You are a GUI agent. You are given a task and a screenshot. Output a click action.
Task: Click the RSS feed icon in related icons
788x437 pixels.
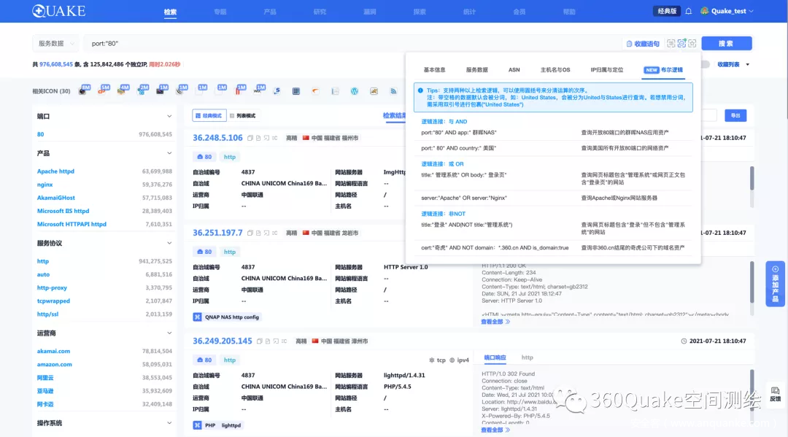[393, 91]
